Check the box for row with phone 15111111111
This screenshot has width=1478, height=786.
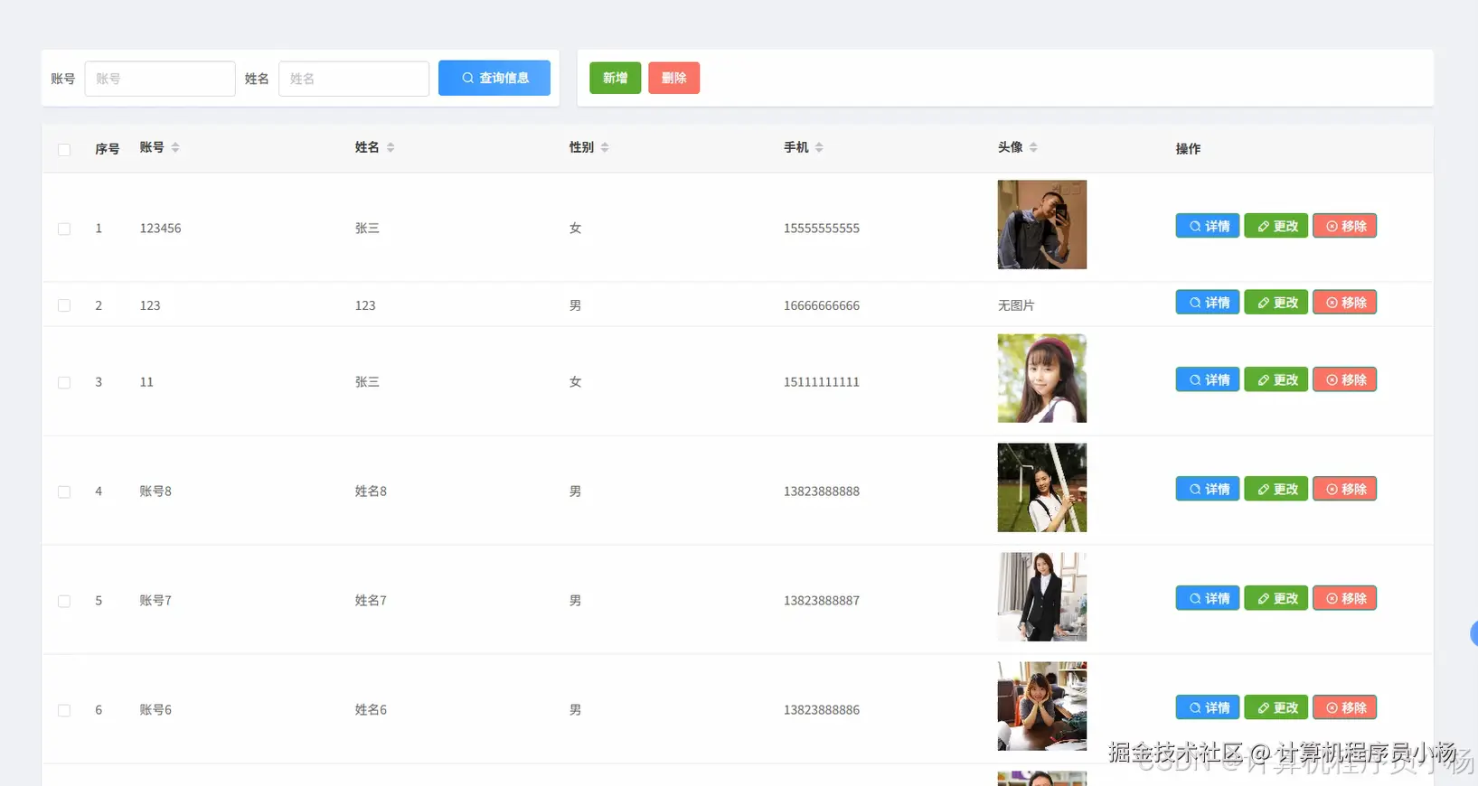(x=64, y=382)
